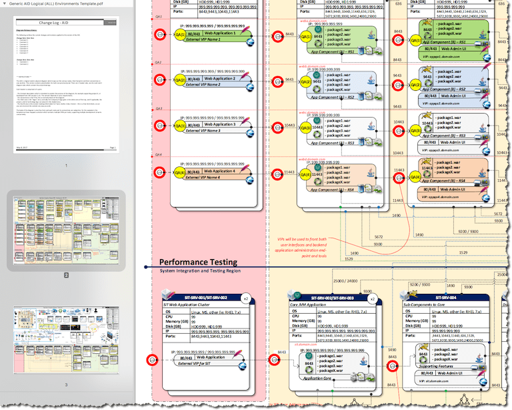
Task: Click System Integration and Testing Region subtitle
Action: pos(200,270)
